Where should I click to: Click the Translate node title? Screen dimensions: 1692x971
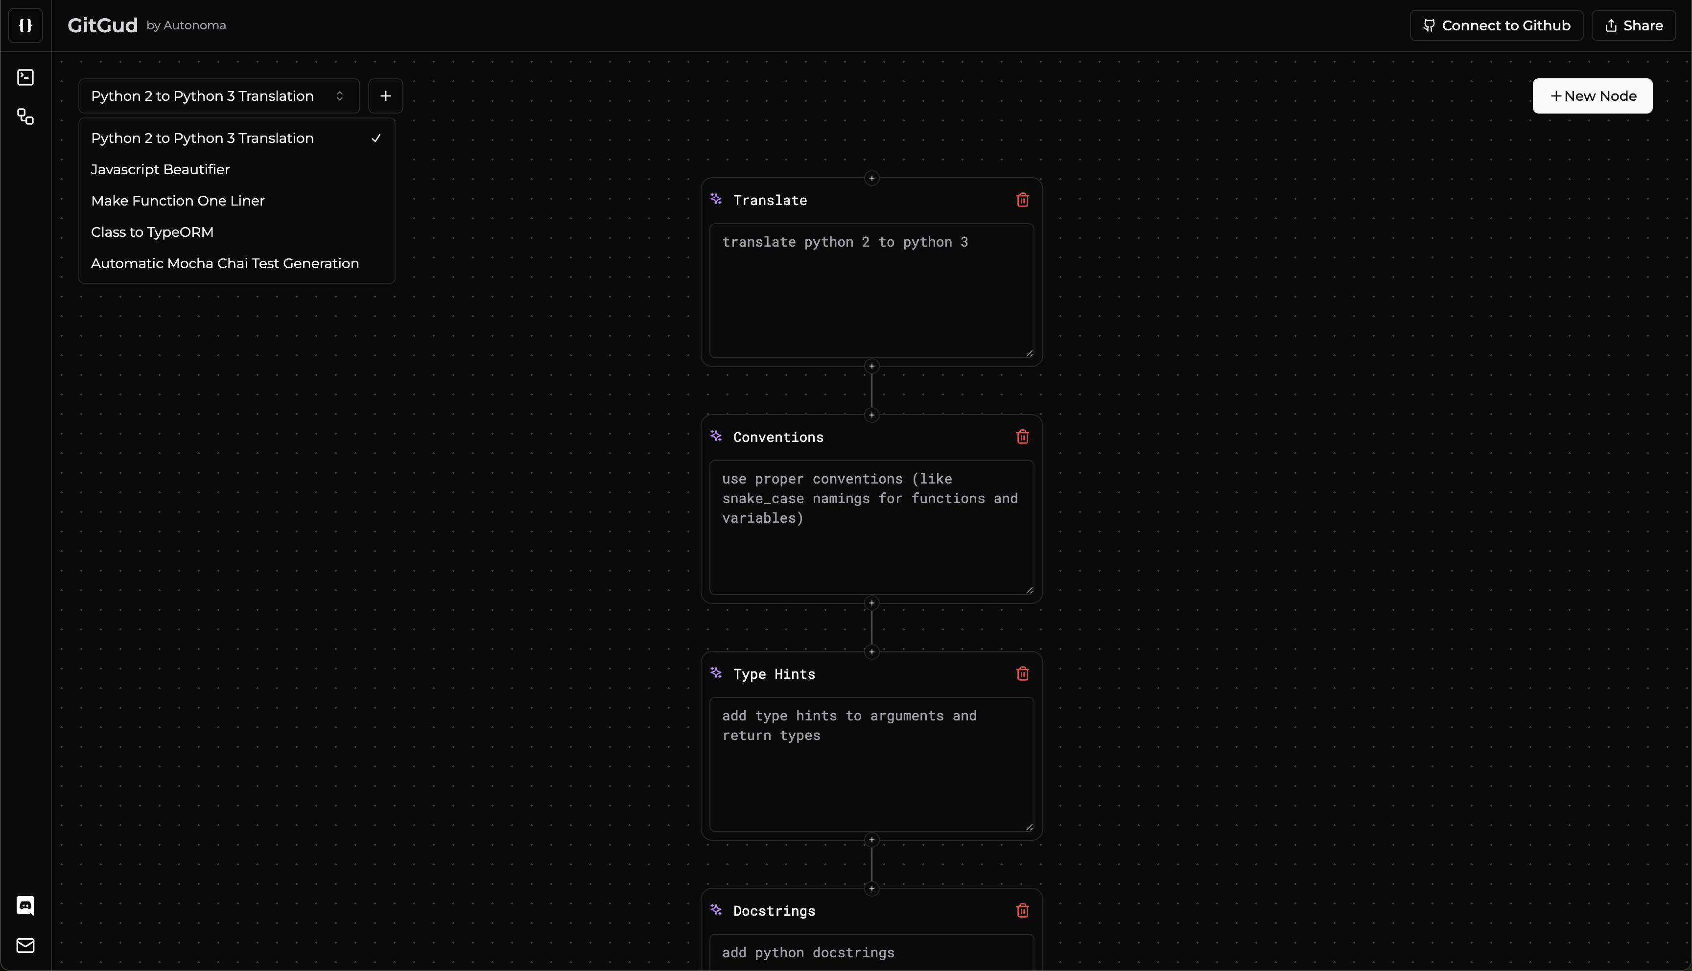[770, 200]
